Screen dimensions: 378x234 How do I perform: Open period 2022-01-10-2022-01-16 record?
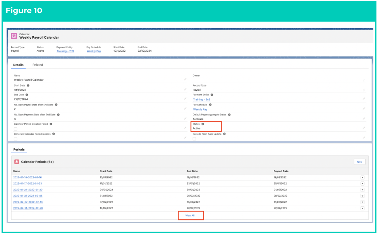click(x=27, y=177)
